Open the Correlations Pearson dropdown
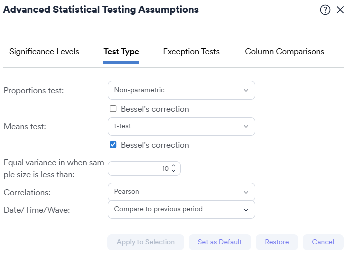The height and width of the screenshot is (254, 347). pyautogui.click(x=181, y=192)
